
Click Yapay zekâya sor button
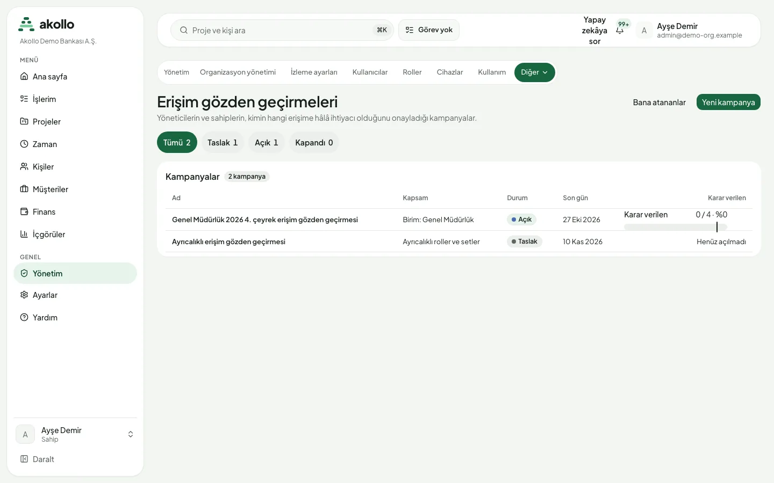tap(594, 30)
